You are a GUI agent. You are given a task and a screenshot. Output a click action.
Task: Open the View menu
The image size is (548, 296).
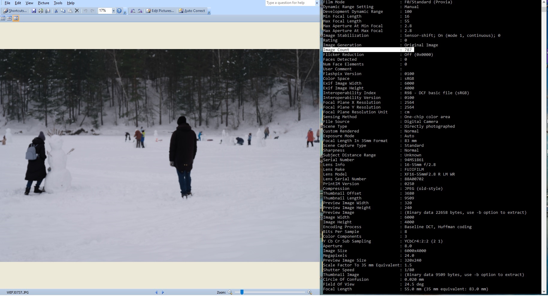[x=29, y=3]
